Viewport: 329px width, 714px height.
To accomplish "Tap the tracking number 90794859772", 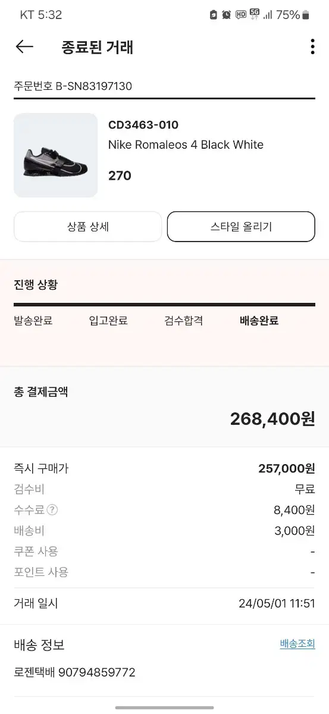I will coord(96,673).
